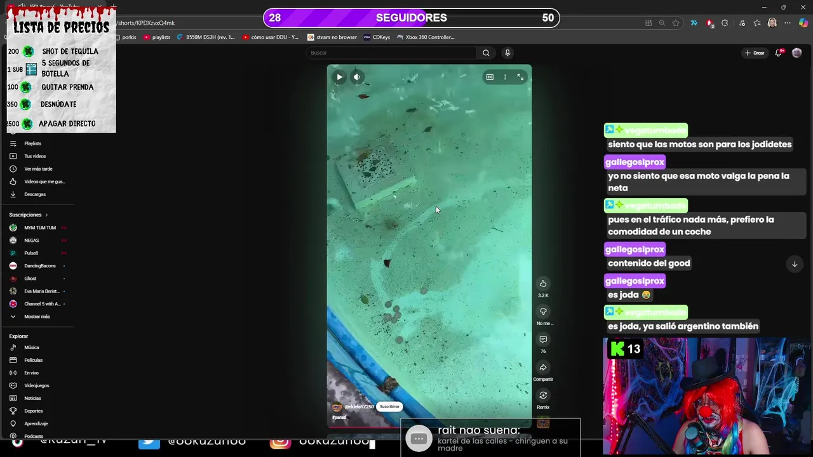
Task: Open the porkis bookmark
Action: point(125,37)
